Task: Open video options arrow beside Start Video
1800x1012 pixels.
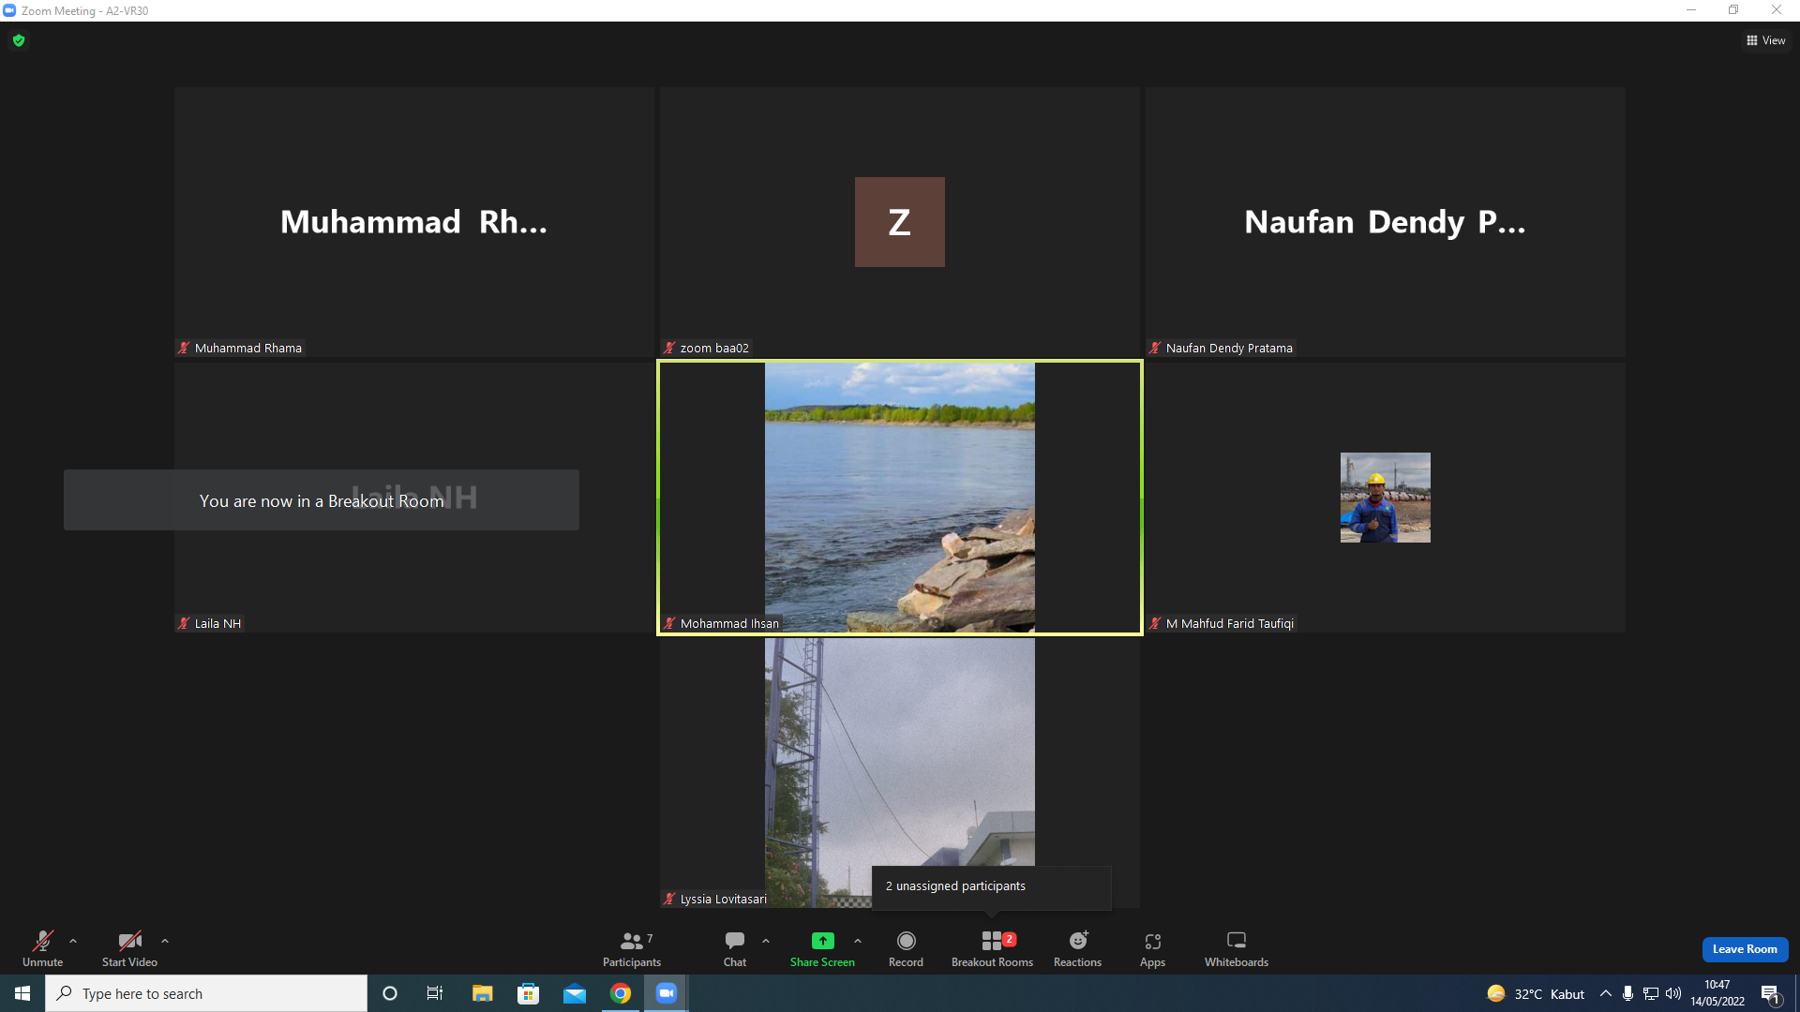Action: pyautogui.click(x=165, y=941)
